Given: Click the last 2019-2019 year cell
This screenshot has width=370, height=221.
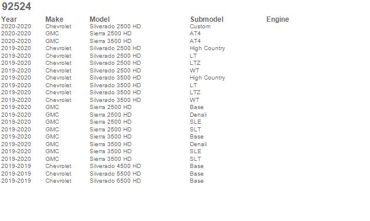Looking at the screenshot, I should tap(16, 181).
